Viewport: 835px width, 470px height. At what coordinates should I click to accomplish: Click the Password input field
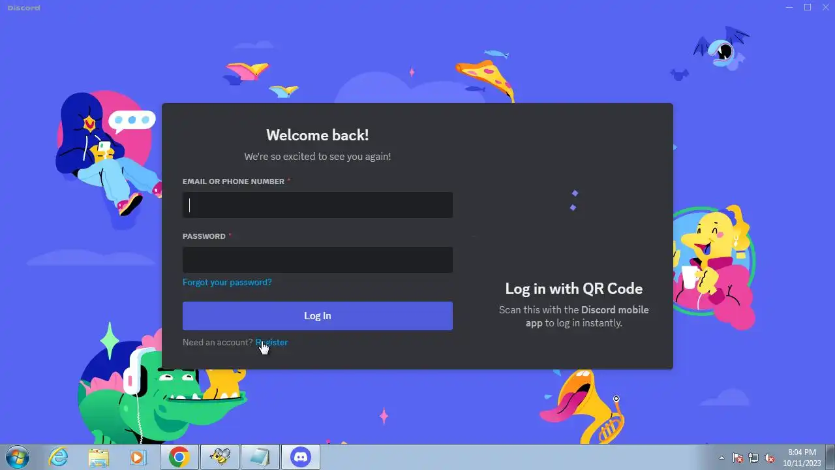(318, 260)
